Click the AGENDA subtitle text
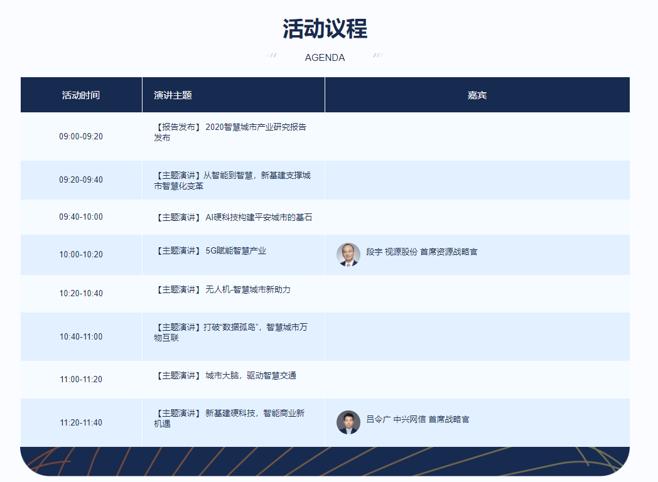 (325, 57)
